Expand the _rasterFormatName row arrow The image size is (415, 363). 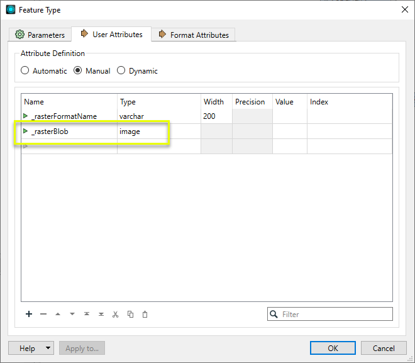(26, 116)
